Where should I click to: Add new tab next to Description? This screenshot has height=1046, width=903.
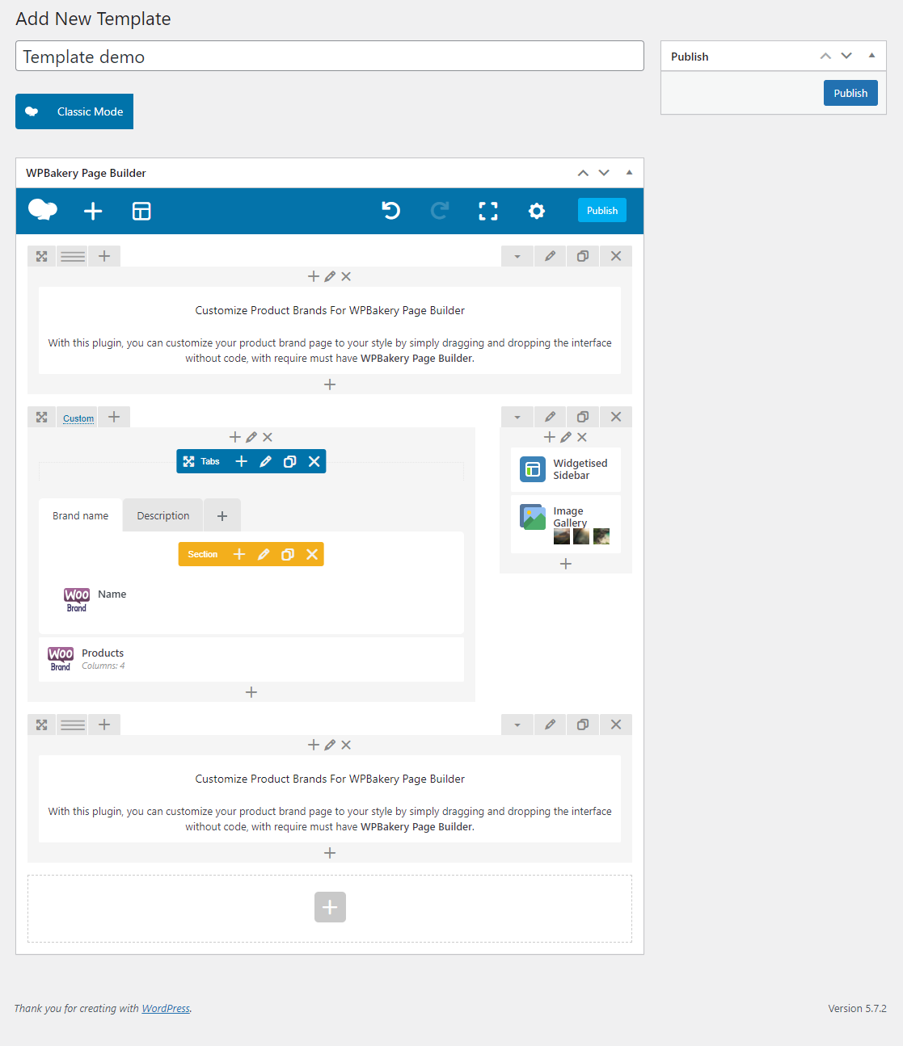click(222, 515)
